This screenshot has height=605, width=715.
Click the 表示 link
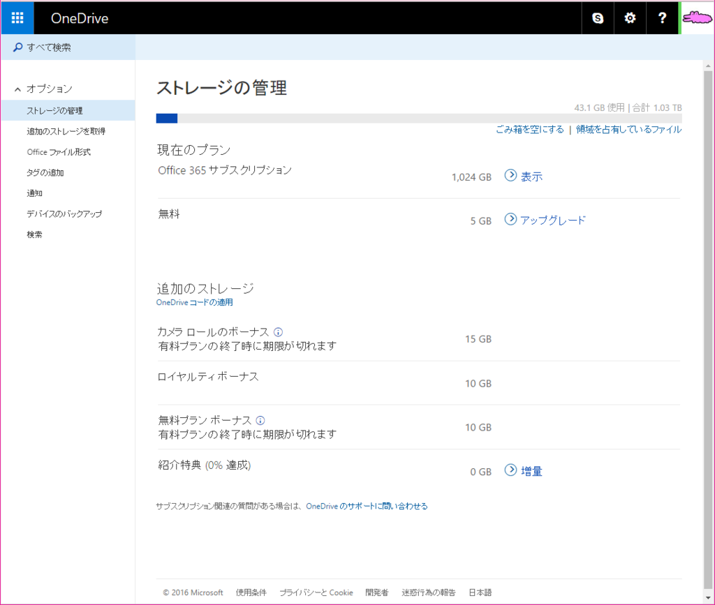531,177
